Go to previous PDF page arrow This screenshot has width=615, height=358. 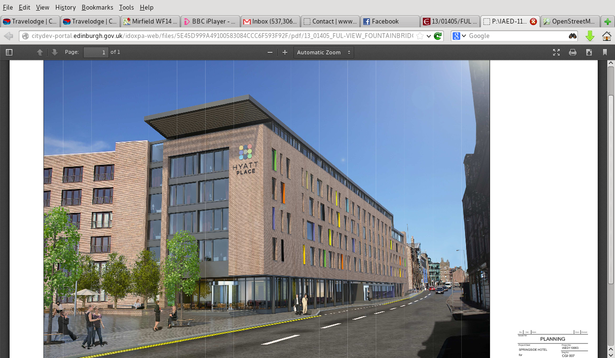pos(40,52)
